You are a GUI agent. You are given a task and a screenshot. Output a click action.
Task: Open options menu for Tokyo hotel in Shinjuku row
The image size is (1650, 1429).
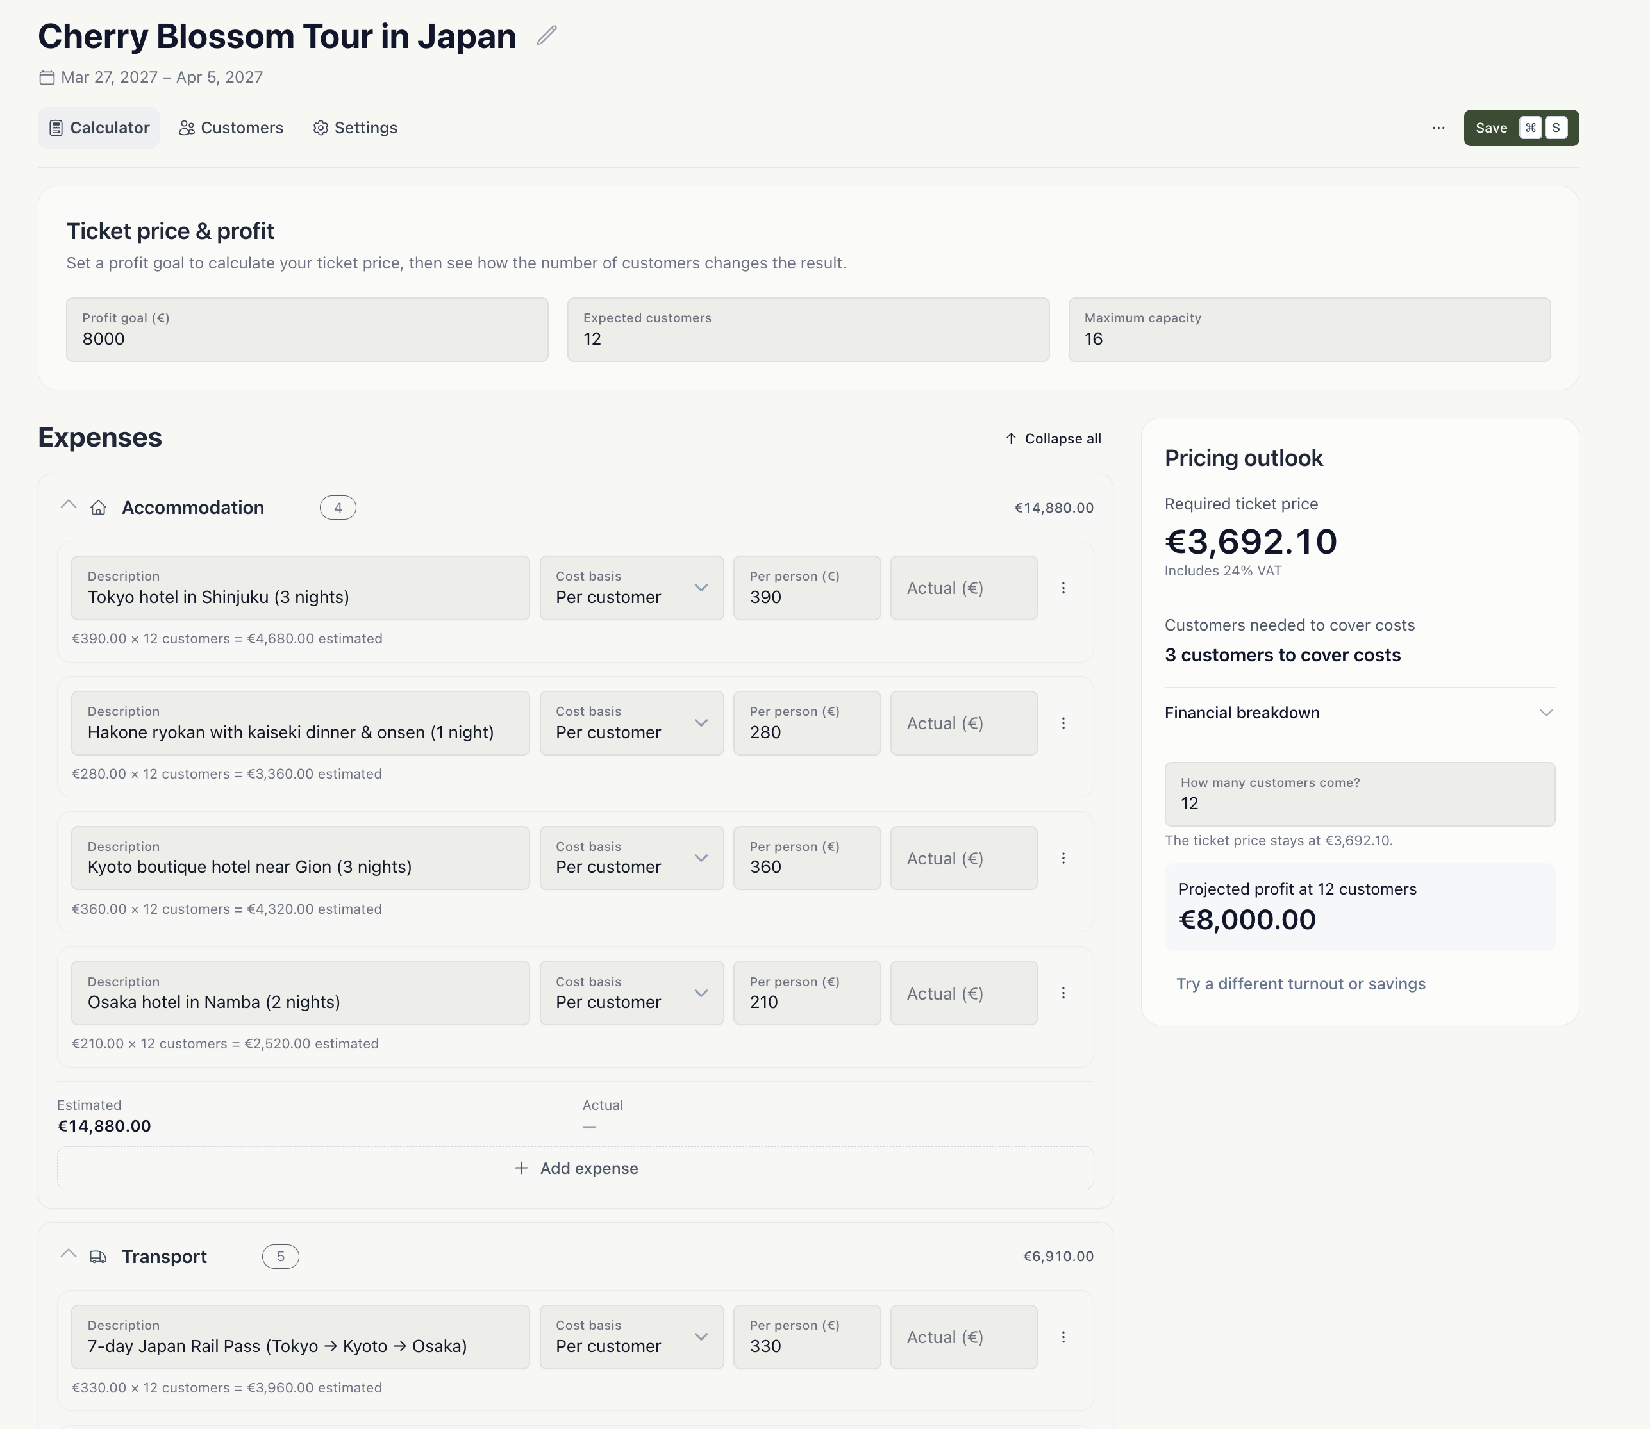tap(1063, 588)
